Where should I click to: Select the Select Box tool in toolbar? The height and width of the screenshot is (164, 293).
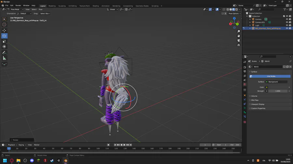(4, 19)
